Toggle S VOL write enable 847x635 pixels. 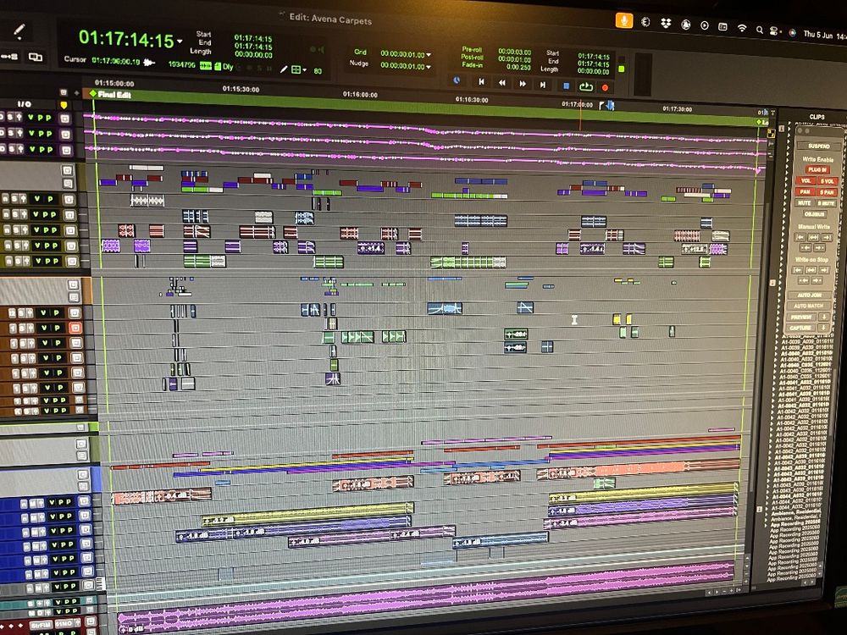click(827, 181)
